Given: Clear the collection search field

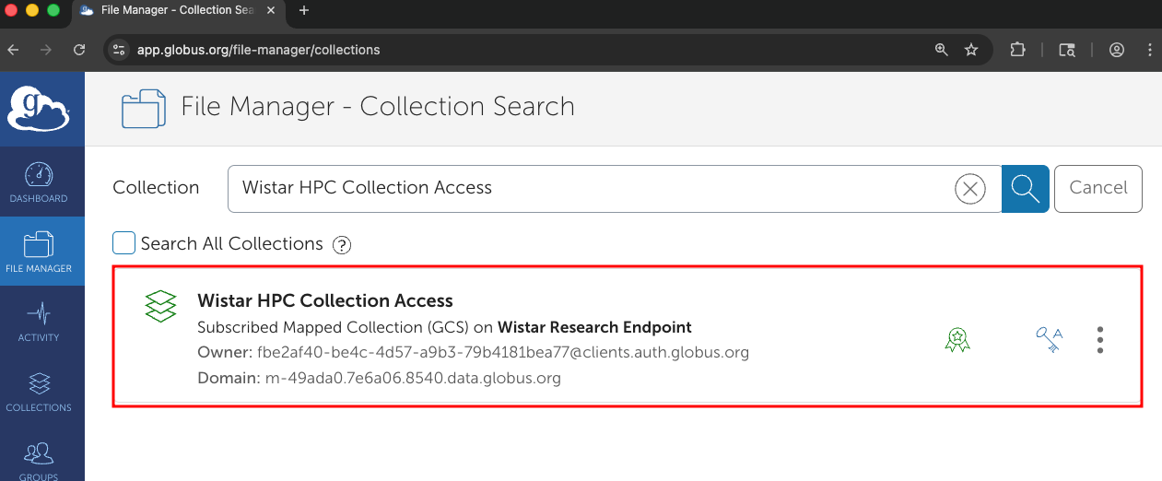Looking at the screenshot, I should (x=969, y=189).
